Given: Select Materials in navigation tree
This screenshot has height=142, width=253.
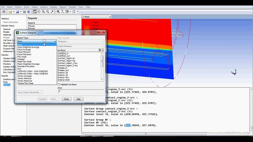Looking at the screenshot, I should click(7, 35).
